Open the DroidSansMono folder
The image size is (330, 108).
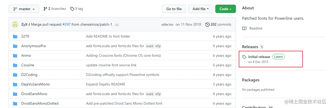point(34,94)
